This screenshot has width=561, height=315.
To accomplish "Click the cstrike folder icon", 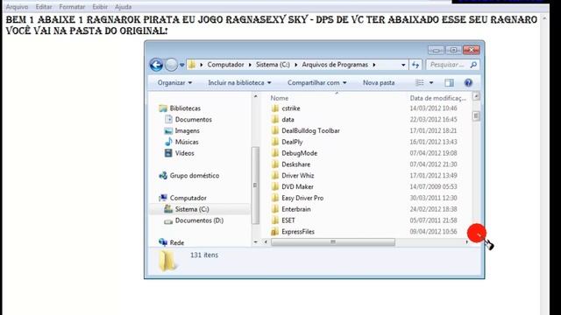I will [x=274, y=108].
